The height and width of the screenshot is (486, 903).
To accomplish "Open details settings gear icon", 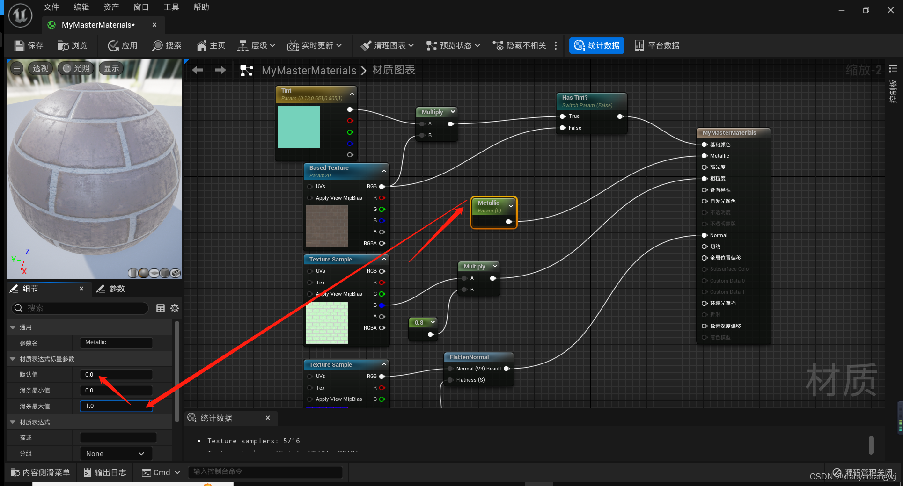I will point(175,308).
